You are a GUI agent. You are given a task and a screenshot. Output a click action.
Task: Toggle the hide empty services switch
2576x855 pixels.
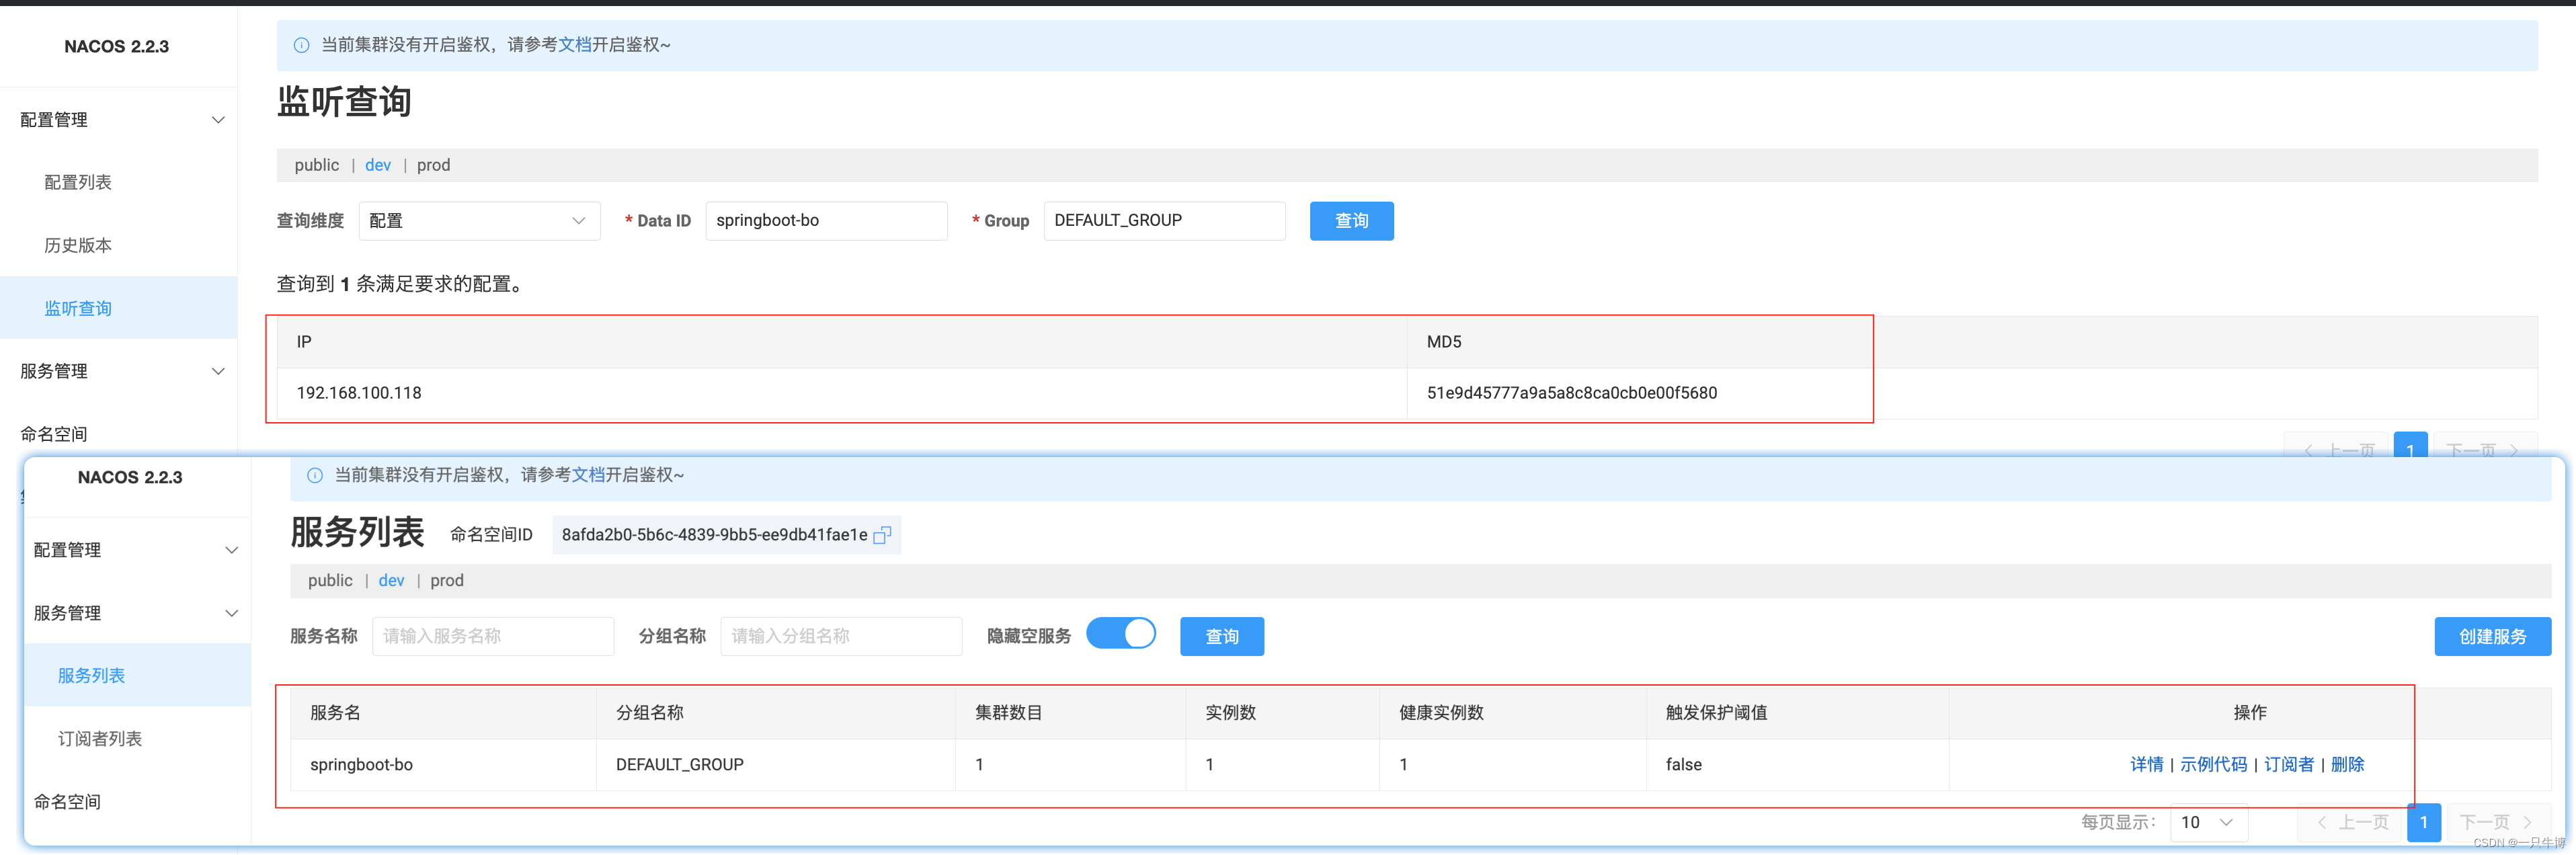[1120, 634]
